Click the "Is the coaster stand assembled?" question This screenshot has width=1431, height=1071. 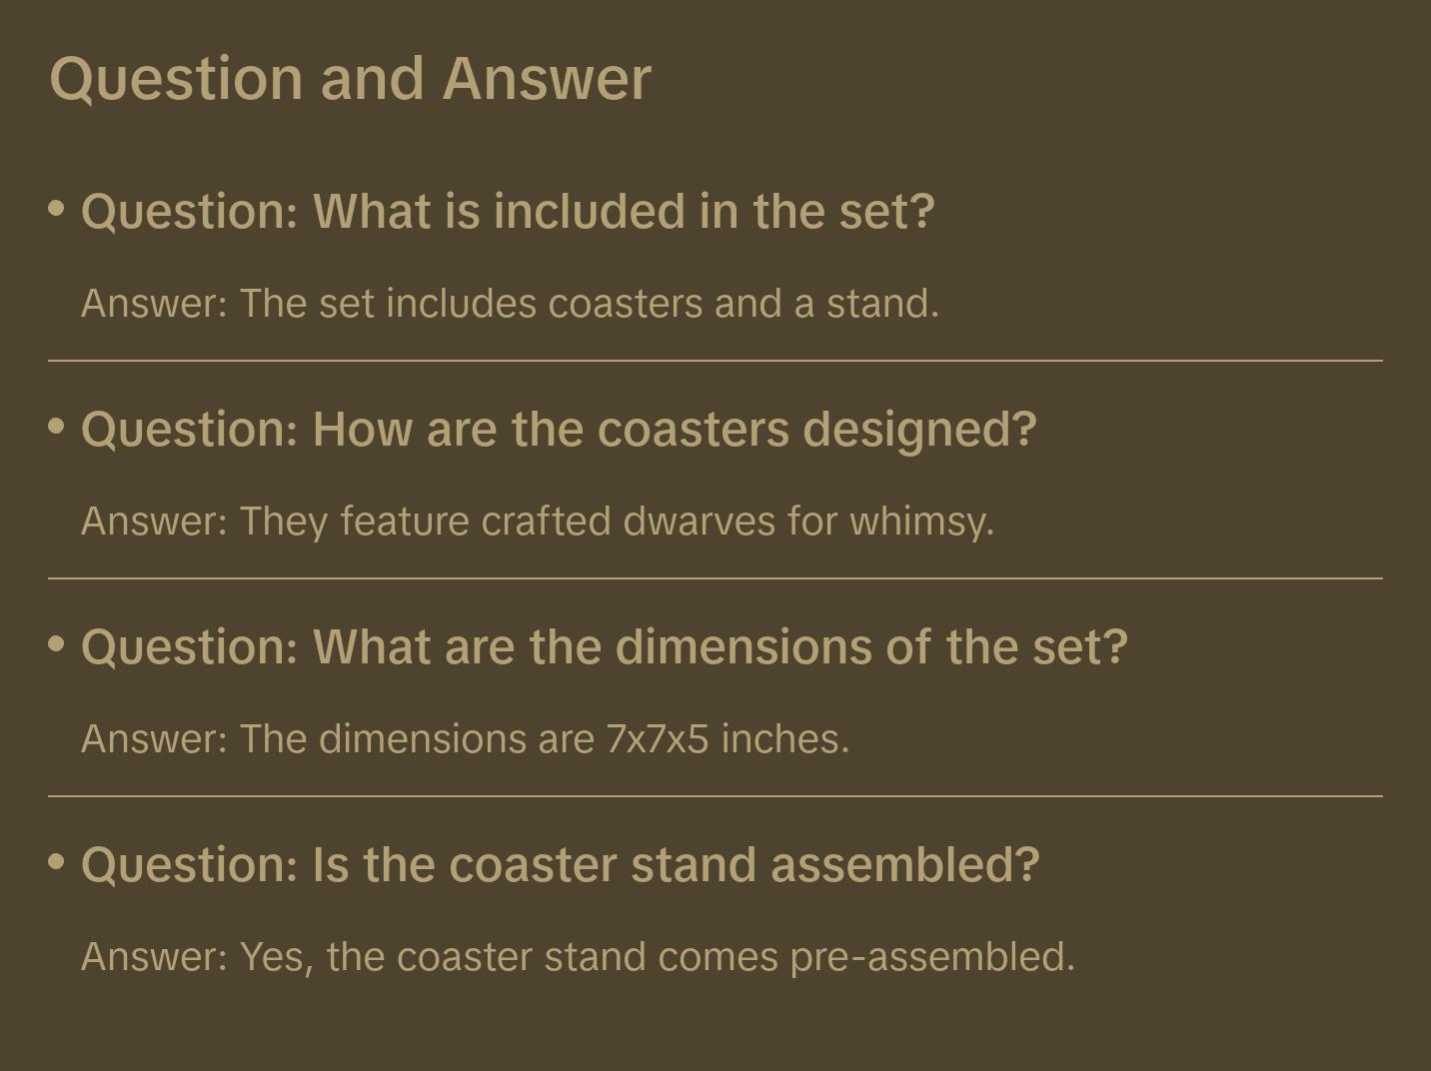click(x=560, y=865)
